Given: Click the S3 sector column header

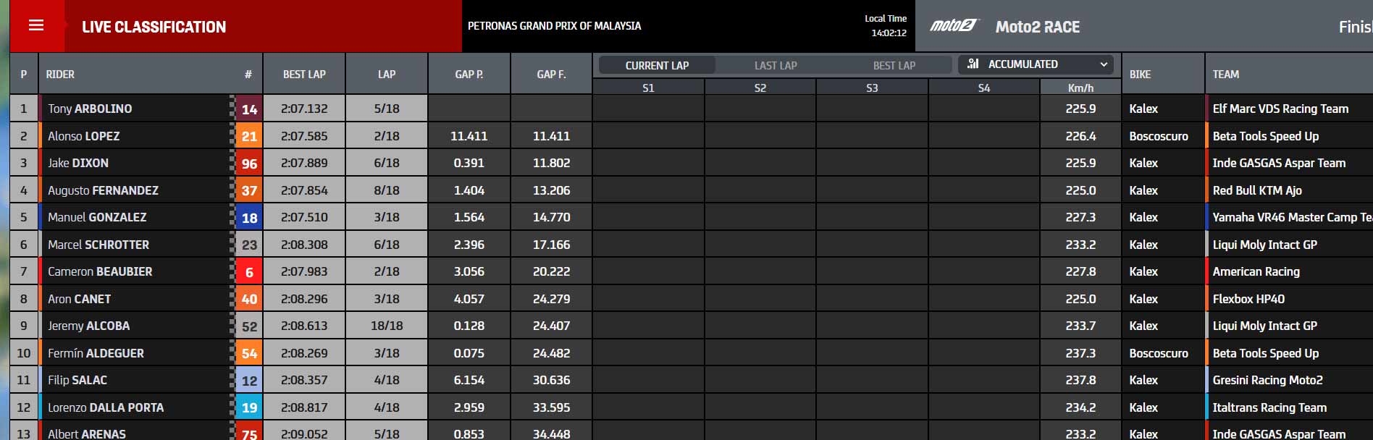Looking at the screenshot, I should [872, 88].
